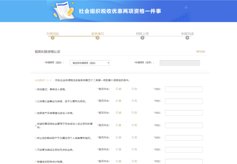Go to the 材料上传 step tab

click(143, 34)
